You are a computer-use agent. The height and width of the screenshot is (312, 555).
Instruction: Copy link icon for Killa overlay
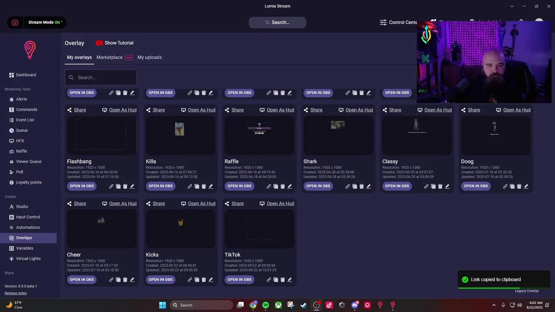pyautogui.click(x=190, y=186)
